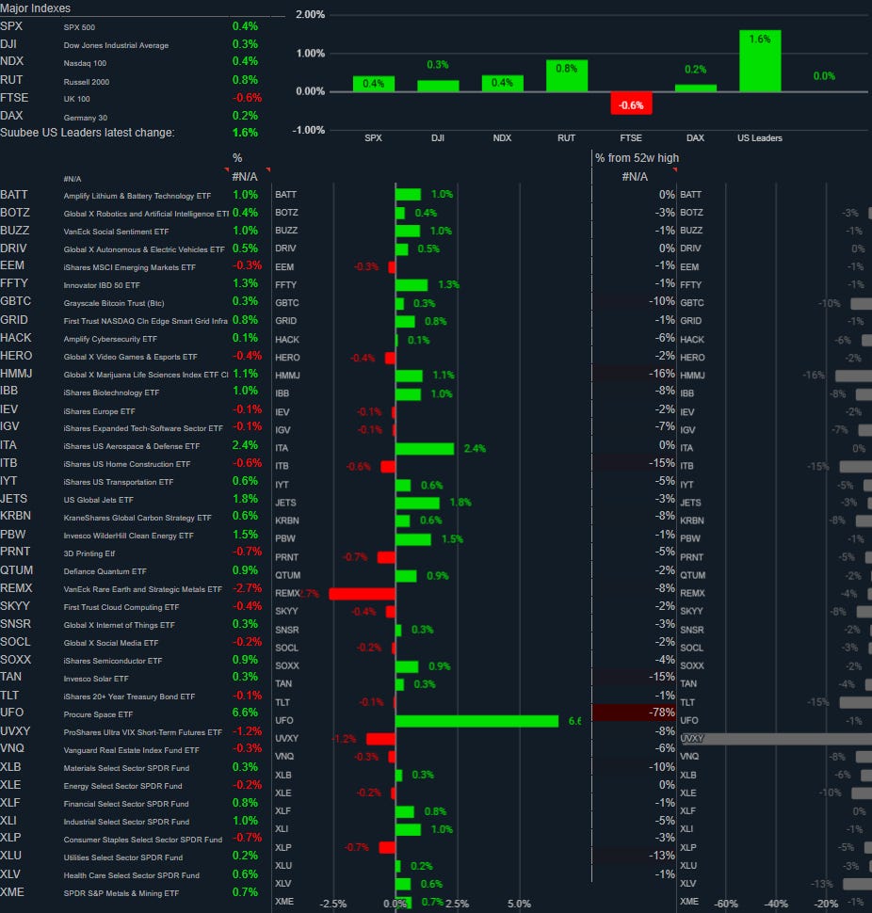Select the 1.6% value beside Suubee US Leaders label
The height and width of the screenshot is (913, 872).
click(245, 133)
